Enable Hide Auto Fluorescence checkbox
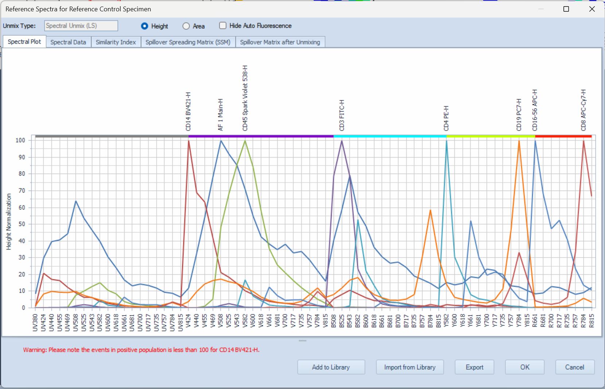 coord(223,26)
